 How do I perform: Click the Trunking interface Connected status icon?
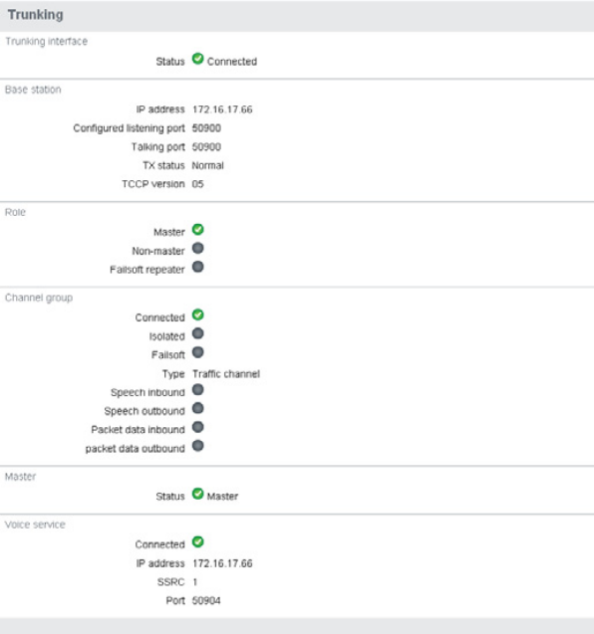pos(197,59)
